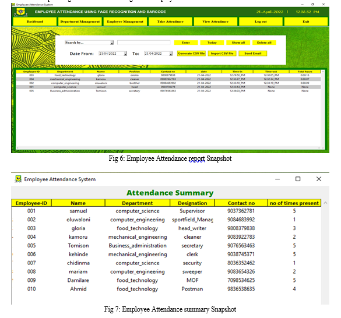The width and height of the screenshot is (341, 318).
Task: Select the report row with Business_administration
Action: tap(168, 91)
